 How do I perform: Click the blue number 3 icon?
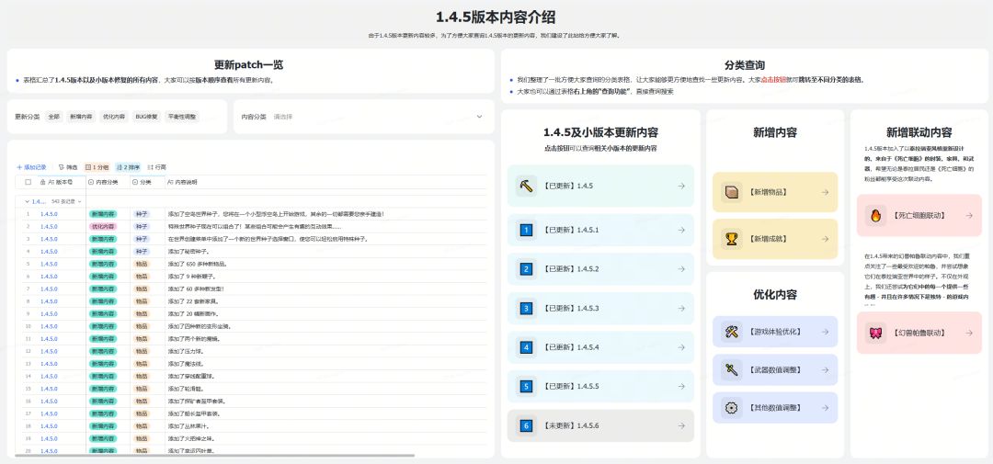[526, 309]
